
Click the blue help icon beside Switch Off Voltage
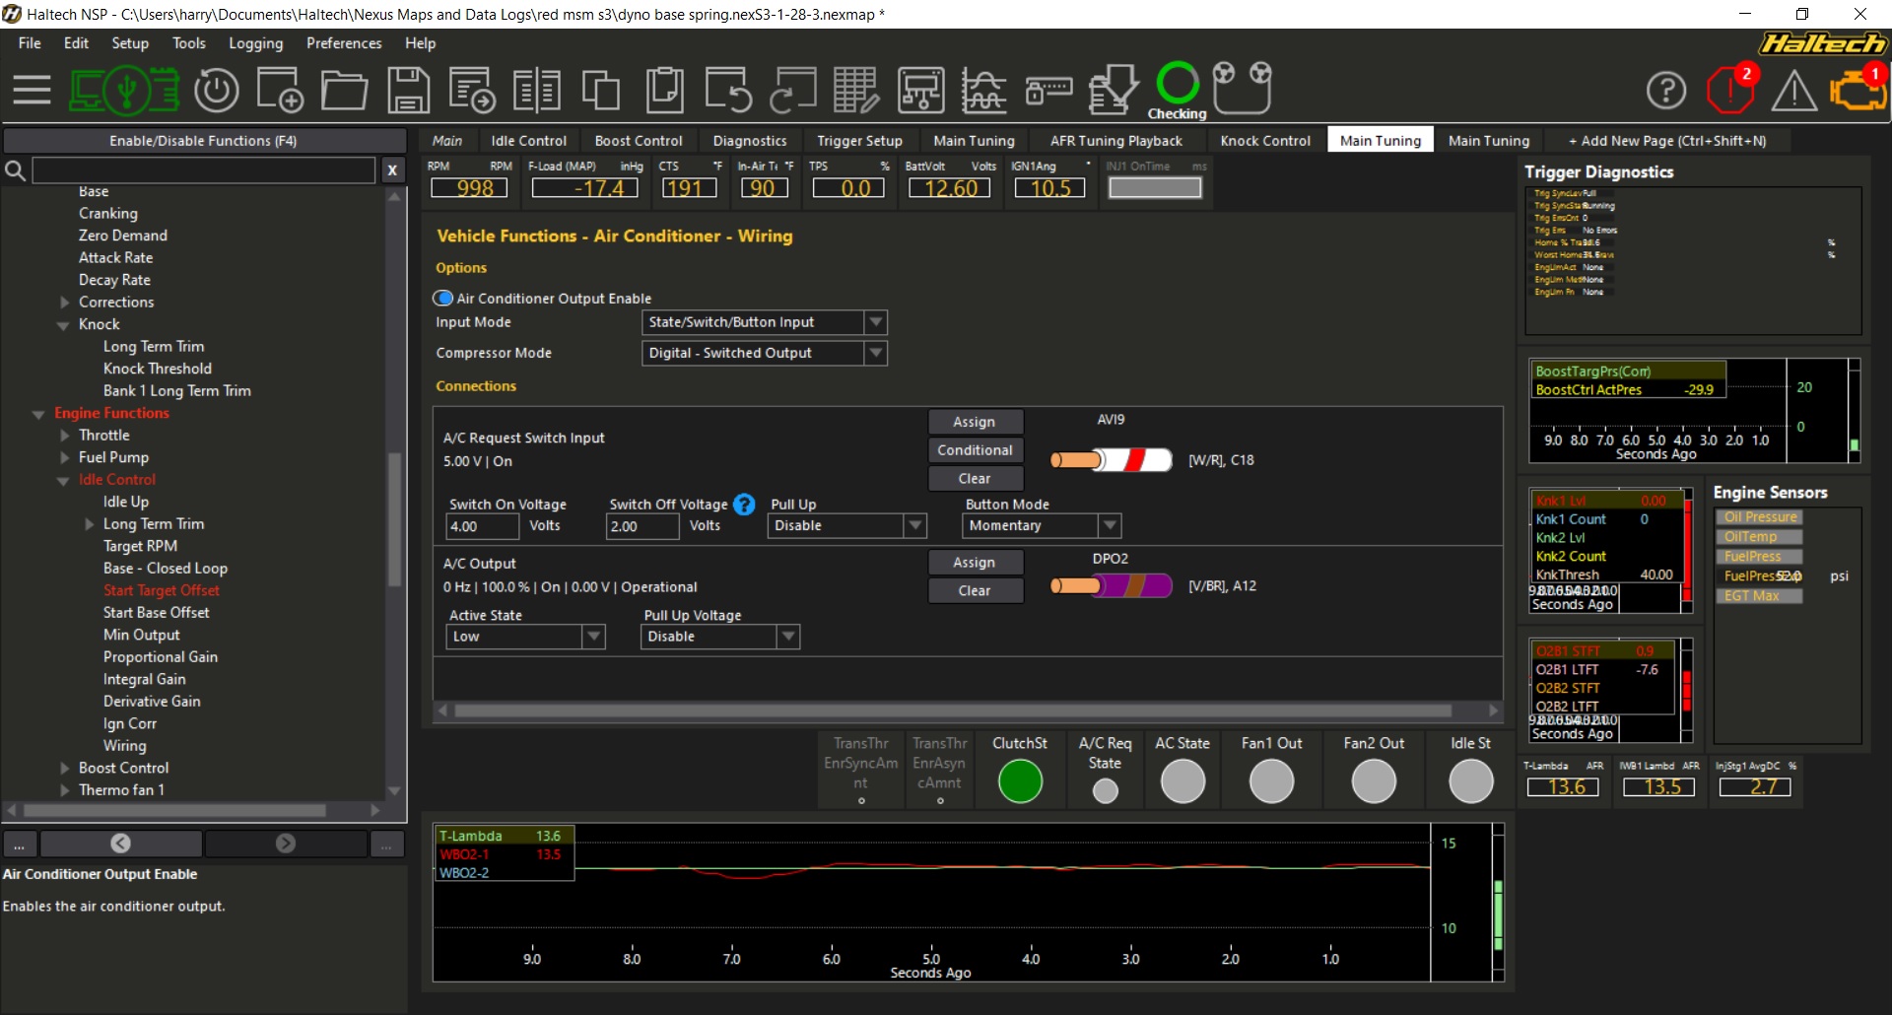tap(744, 505)
